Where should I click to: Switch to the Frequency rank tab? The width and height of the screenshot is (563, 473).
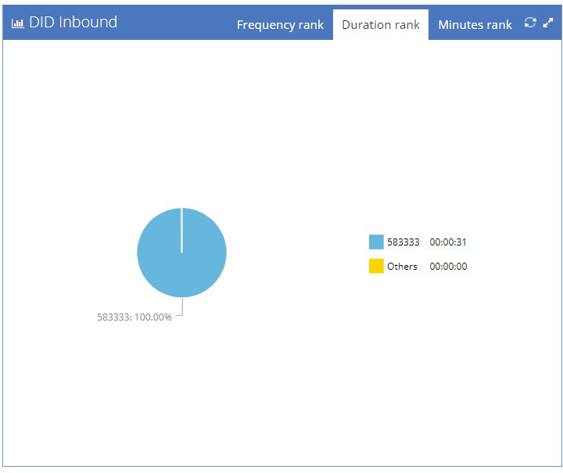(x=280, y=24)
